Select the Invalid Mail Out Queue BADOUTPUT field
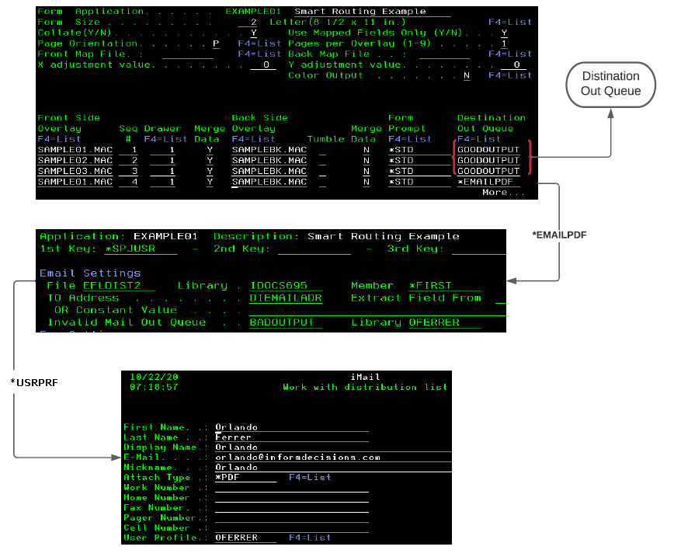This screenshot has width=674, height=557. pyautogui.click(x=283, y=322)
